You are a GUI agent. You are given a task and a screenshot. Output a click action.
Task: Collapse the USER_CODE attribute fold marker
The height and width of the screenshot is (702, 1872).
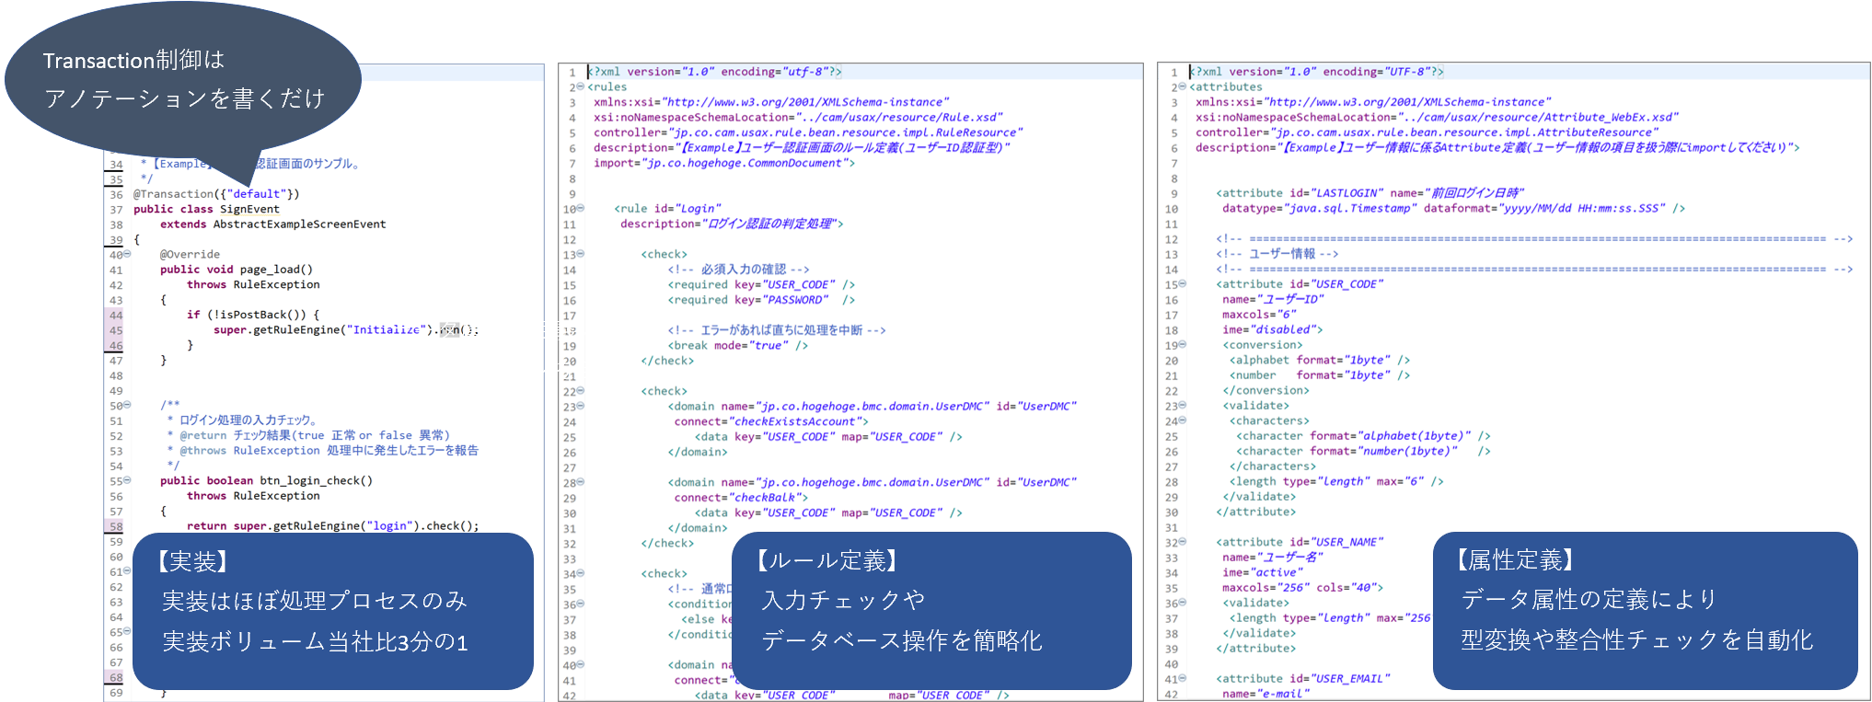[1182, 284]
